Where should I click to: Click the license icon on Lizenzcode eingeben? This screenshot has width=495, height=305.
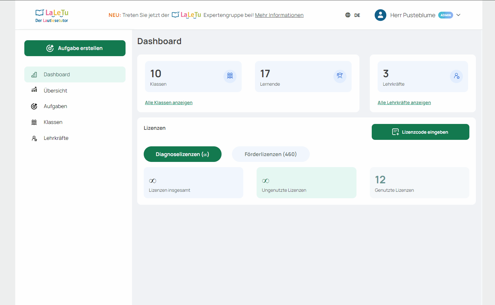coord(395,132)
